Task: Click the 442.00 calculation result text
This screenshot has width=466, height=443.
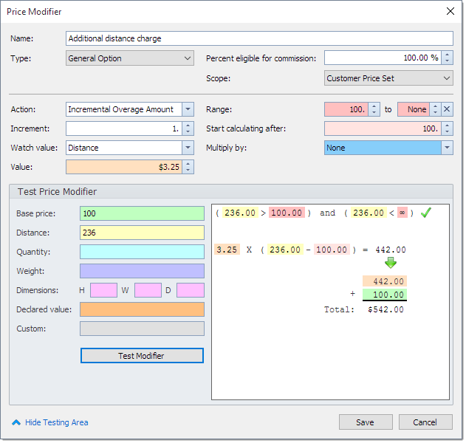Action: click(391, 250)
